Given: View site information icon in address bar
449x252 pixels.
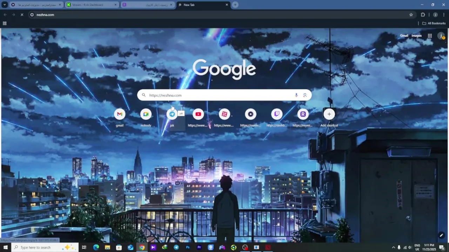Looking at the screenshot, I should point(32,15).
